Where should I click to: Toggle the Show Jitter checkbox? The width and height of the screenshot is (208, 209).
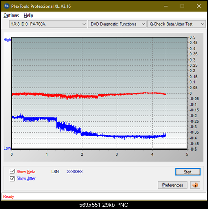[x=12, y=178]
